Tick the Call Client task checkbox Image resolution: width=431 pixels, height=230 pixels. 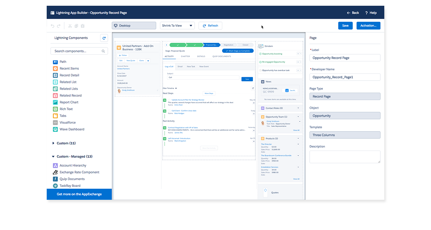click(169, 111)
